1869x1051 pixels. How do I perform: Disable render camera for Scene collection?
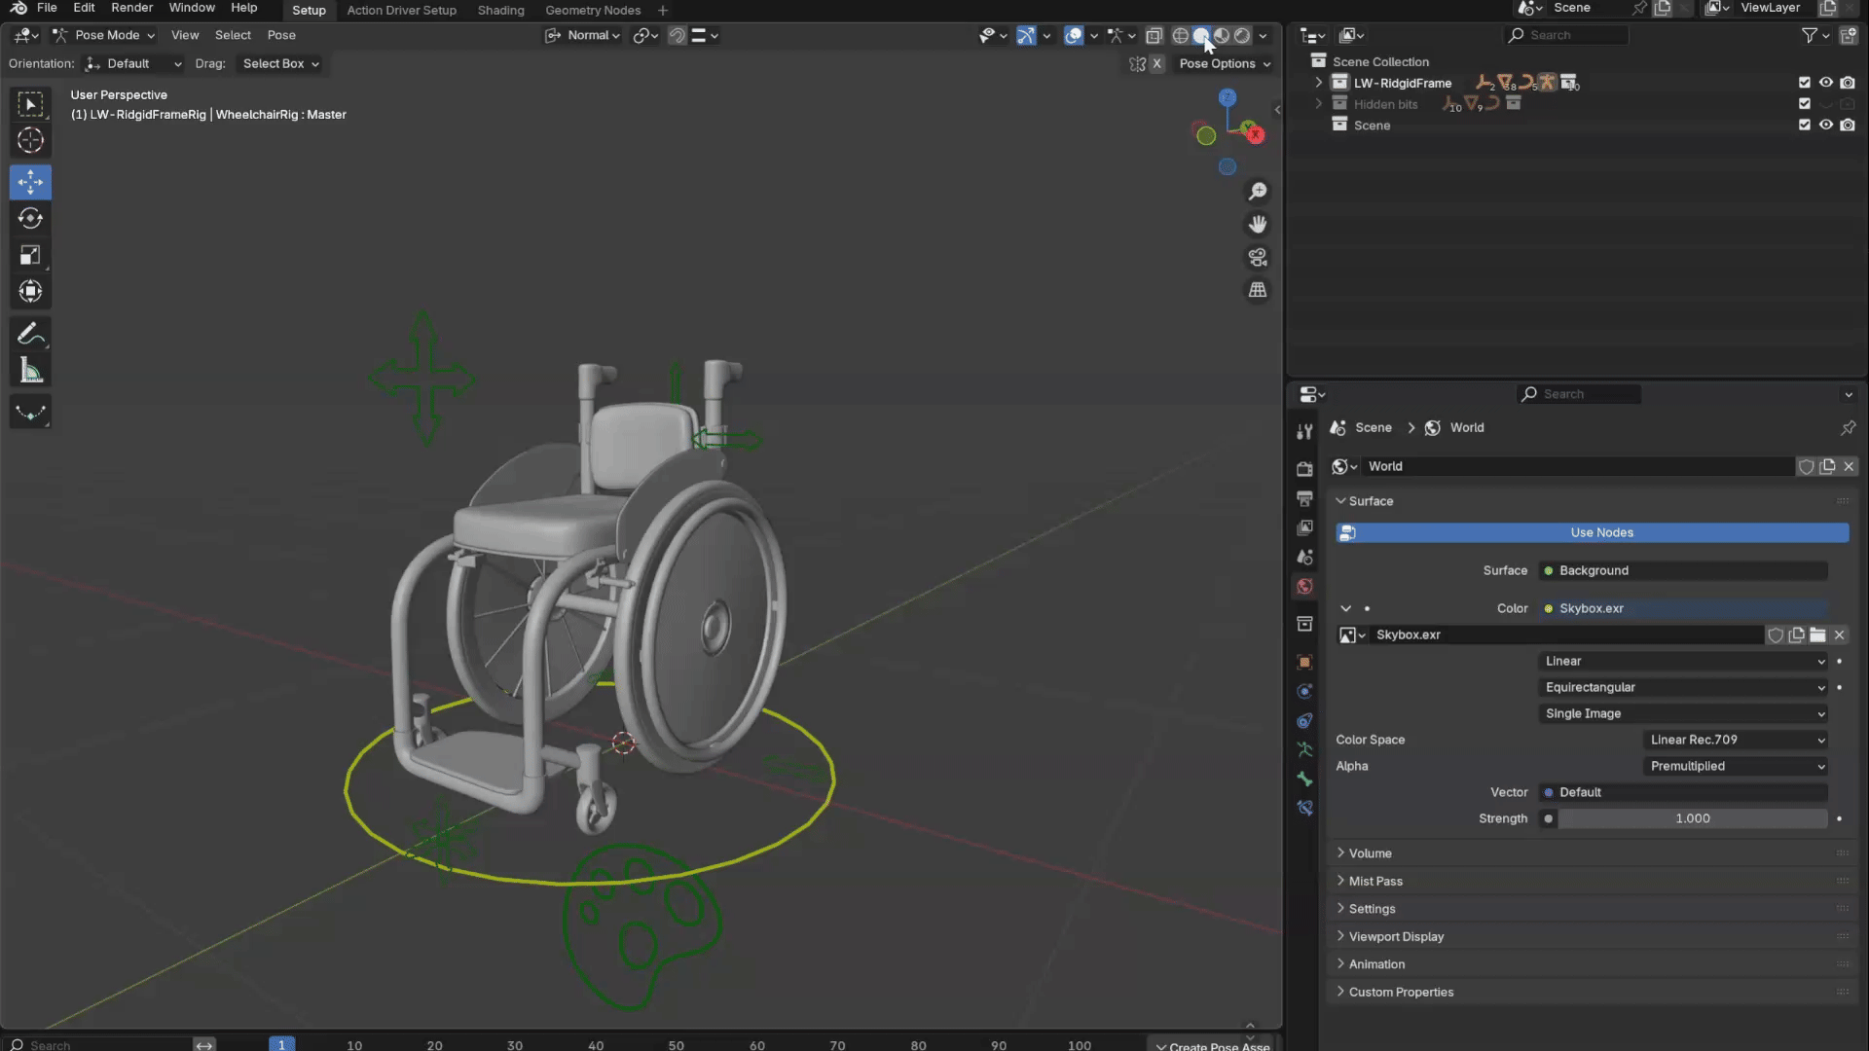tap(1848, 125)
